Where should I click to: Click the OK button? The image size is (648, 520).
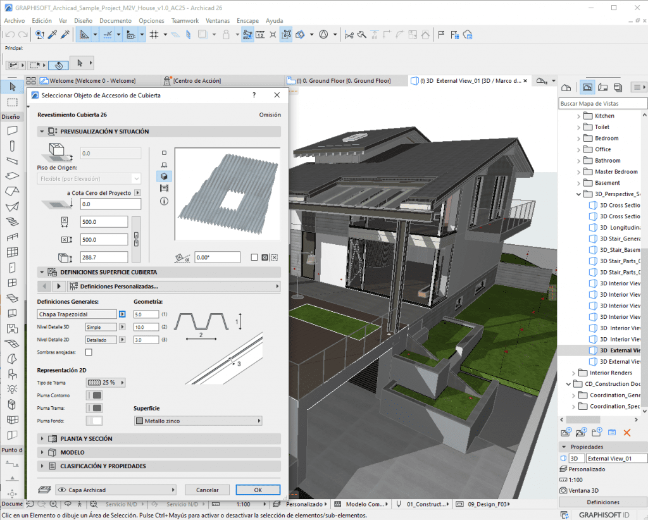point(258,490)
